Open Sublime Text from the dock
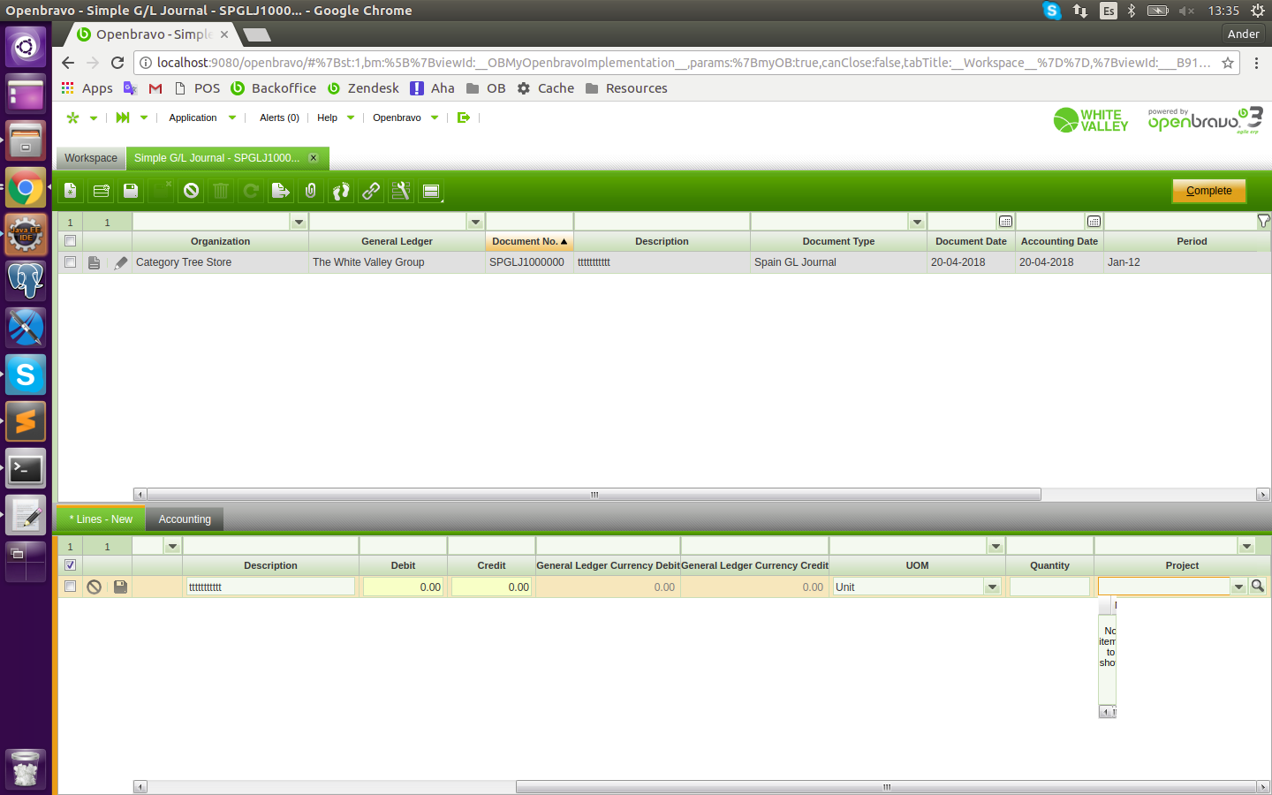 click(x=26, y=422)
